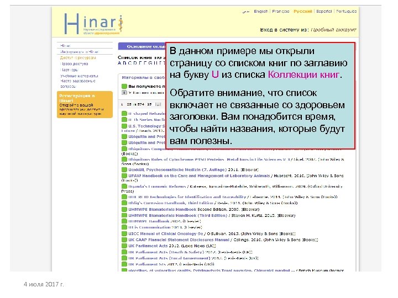
Task: Click green icon beside Ubiquitous Roles of Cytochrome
Action: click(x=124, y=159)
